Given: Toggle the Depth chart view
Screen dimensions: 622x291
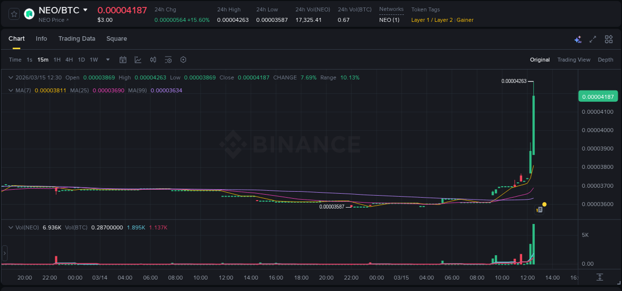Looking at the screenshot, I should (x=606, y=59).
